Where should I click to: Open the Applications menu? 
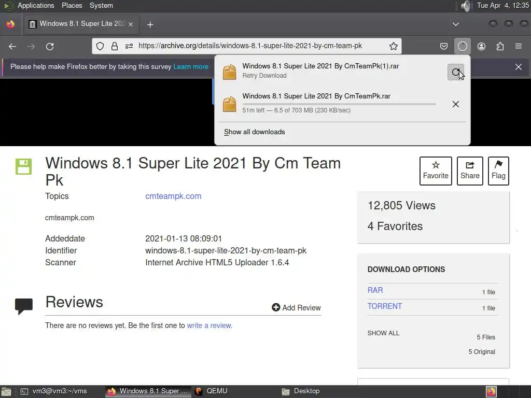tap(36, 5)
